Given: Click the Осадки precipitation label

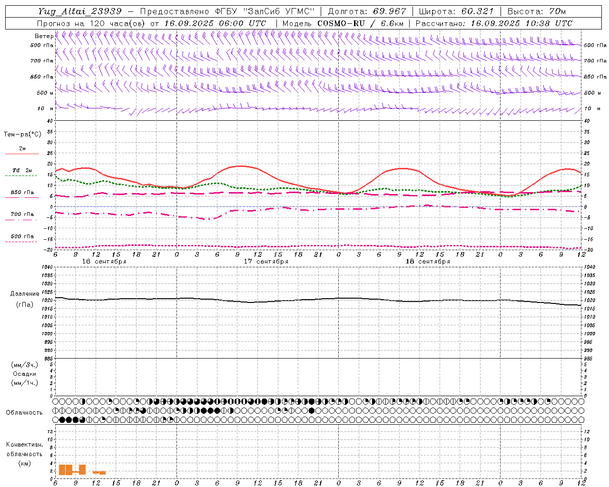Looking at the screenshot, I should pyautogui.click(x=24, y=374).
